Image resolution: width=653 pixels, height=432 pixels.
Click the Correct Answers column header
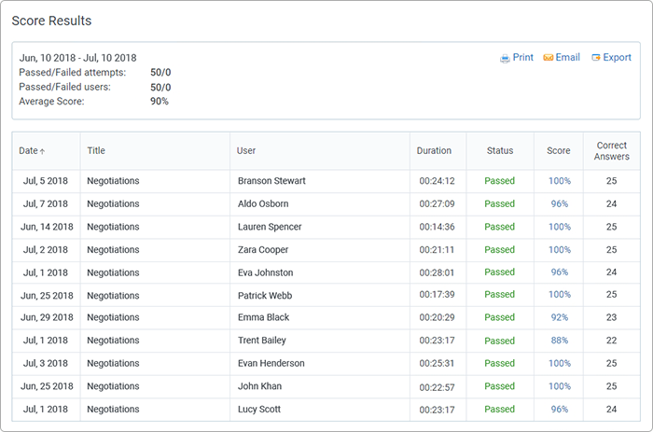611,150
